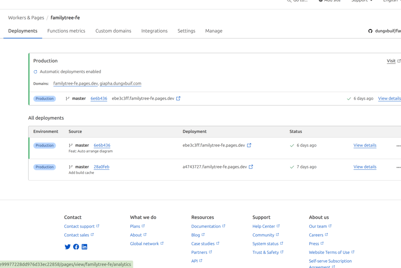The height and width of the screenshot is (268, 401).
Task: Click the Automatic deployments refresh icon
Action: [35, 72]
